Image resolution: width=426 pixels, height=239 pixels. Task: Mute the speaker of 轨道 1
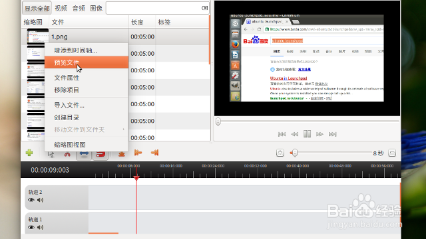(40, 227)
